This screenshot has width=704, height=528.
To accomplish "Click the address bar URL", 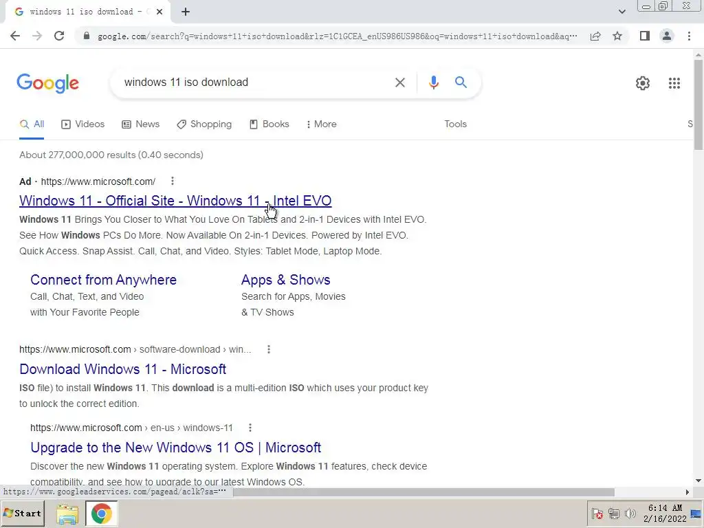I will (337, 36).
